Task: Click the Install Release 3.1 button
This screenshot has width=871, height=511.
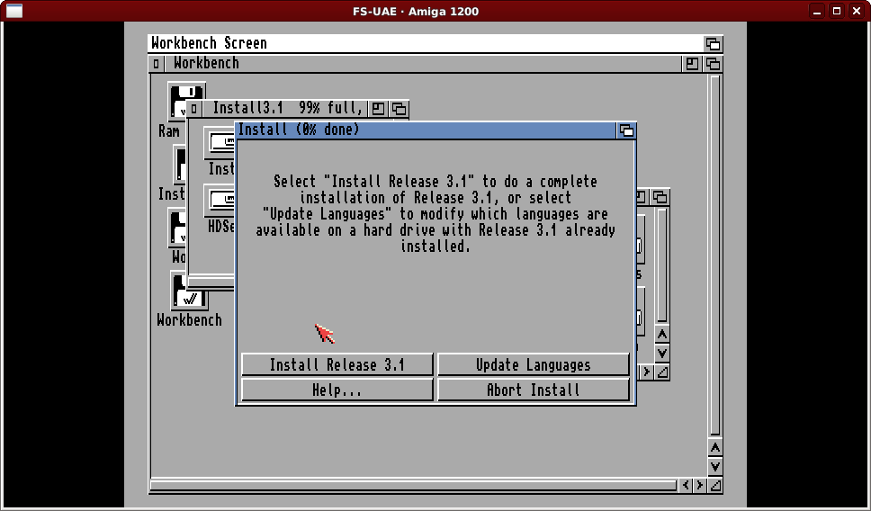Action: coord(337,364)
